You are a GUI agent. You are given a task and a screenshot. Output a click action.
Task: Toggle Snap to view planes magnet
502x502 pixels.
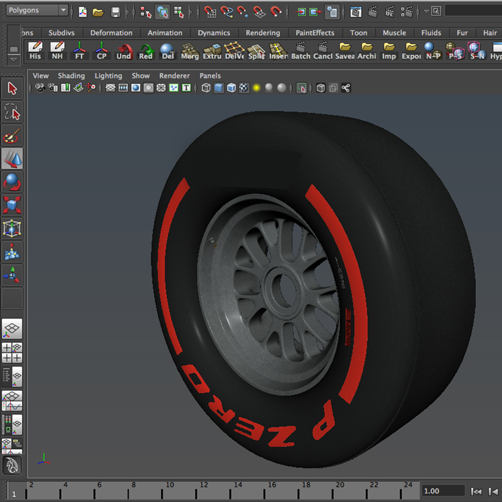click(259, 12)
